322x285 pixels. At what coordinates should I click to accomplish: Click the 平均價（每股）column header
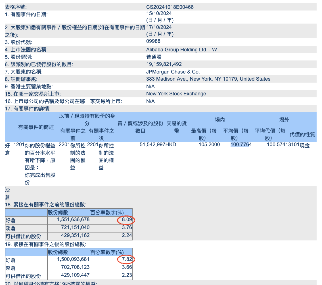[236, 135]
